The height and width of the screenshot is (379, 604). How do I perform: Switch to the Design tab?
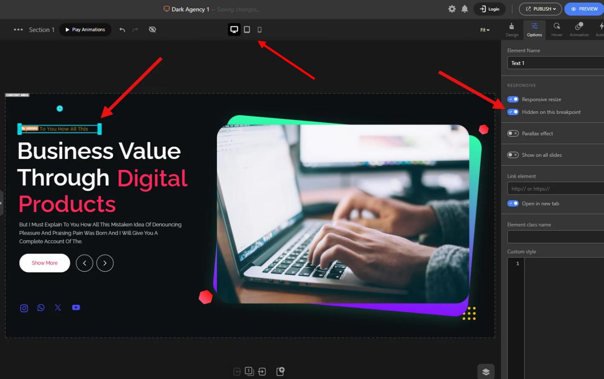tap(512, 30)
